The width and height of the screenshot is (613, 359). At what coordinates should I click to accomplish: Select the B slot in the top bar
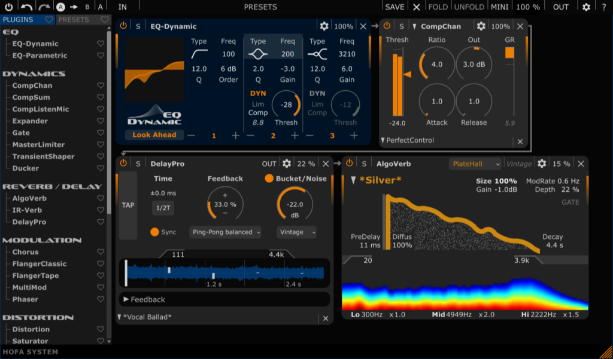click(x=87, y=7)
